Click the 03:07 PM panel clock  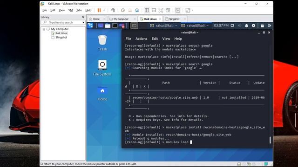[x=221, y=26]
